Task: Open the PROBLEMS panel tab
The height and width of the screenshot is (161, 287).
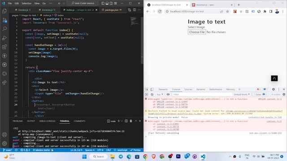Action: 18,121
